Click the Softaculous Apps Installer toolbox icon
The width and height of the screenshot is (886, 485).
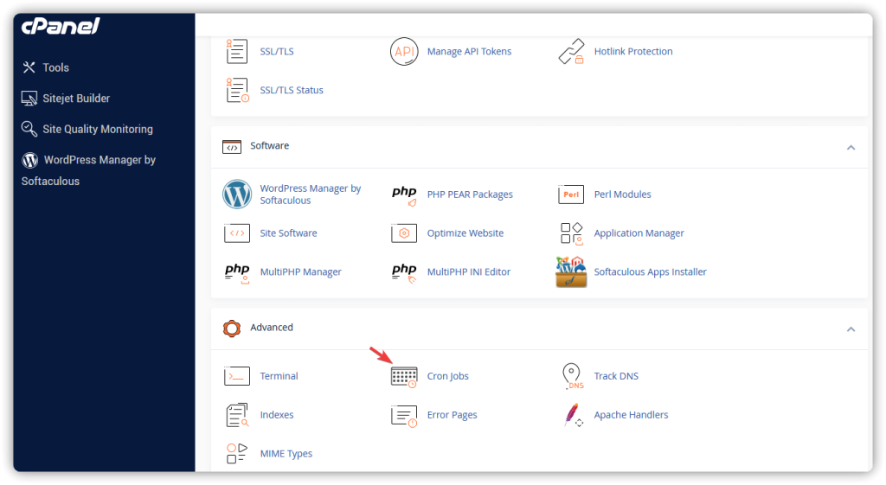click(571, 272)
